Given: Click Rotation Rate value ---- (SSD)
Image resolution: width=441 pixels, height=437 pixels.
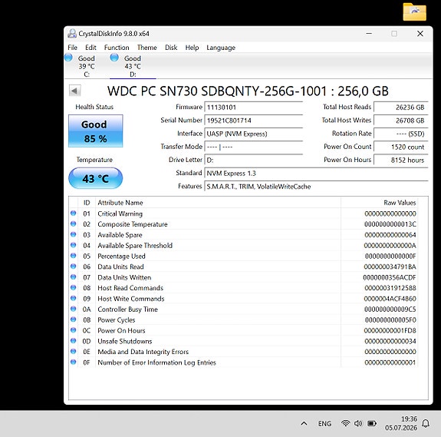Looking at the screenshot, I should click(401, 134).
